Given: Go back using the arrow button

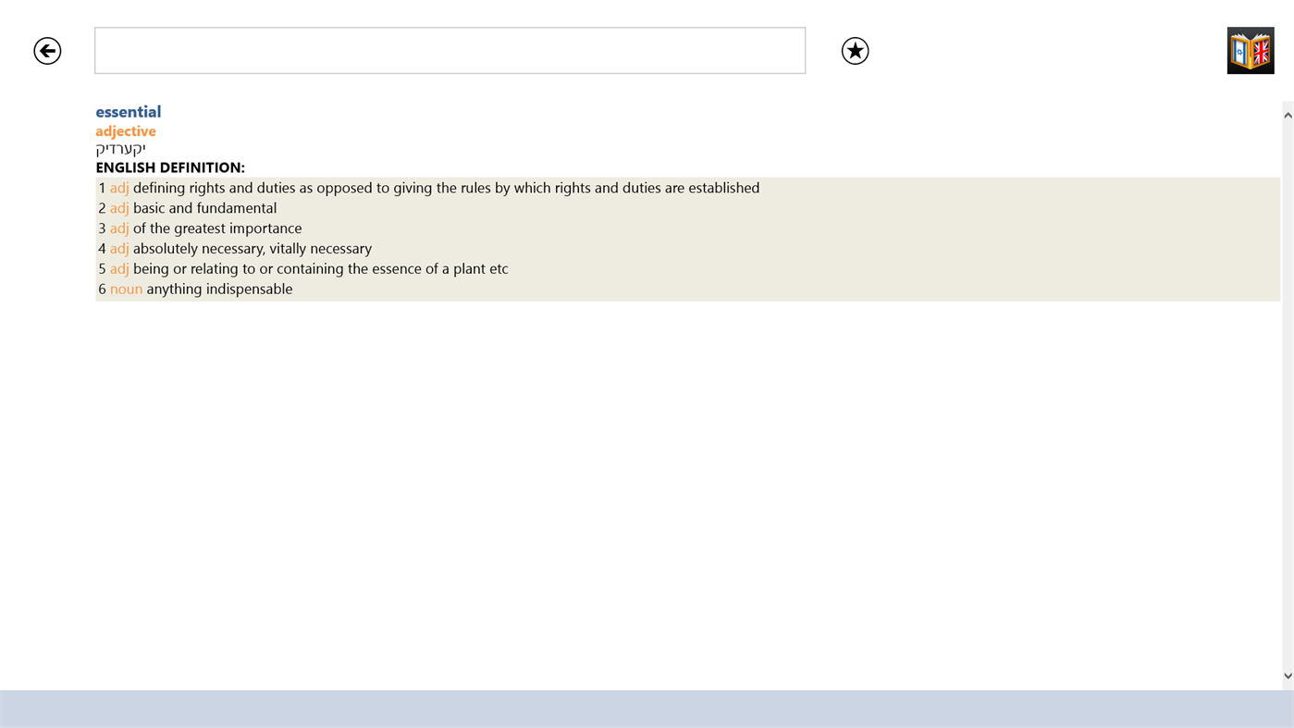Looking at the screenshot, I should 47,51.
